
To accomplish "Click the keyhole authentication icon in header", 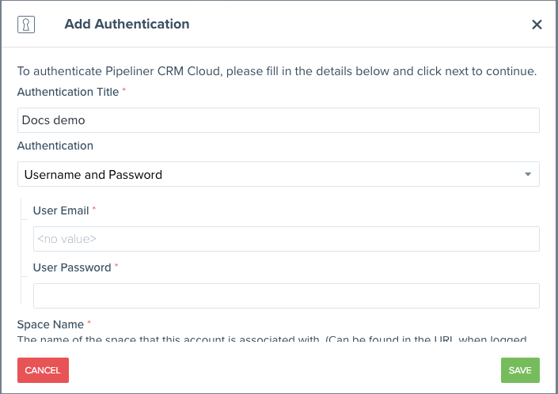I will point(25,24).
